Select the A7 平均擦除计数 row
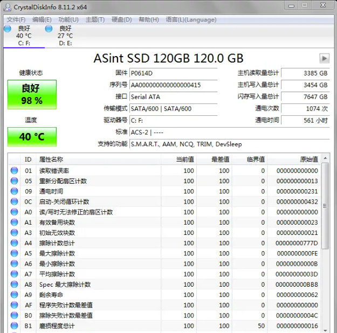 pos(162,274)
